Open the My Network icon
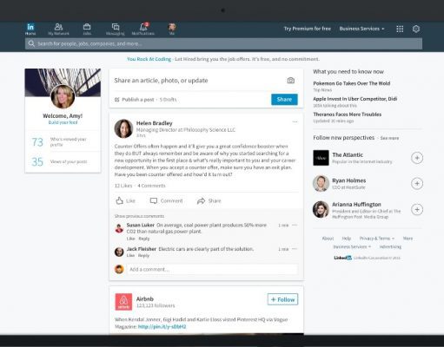The image size is (444, 347). click(58, 27)
